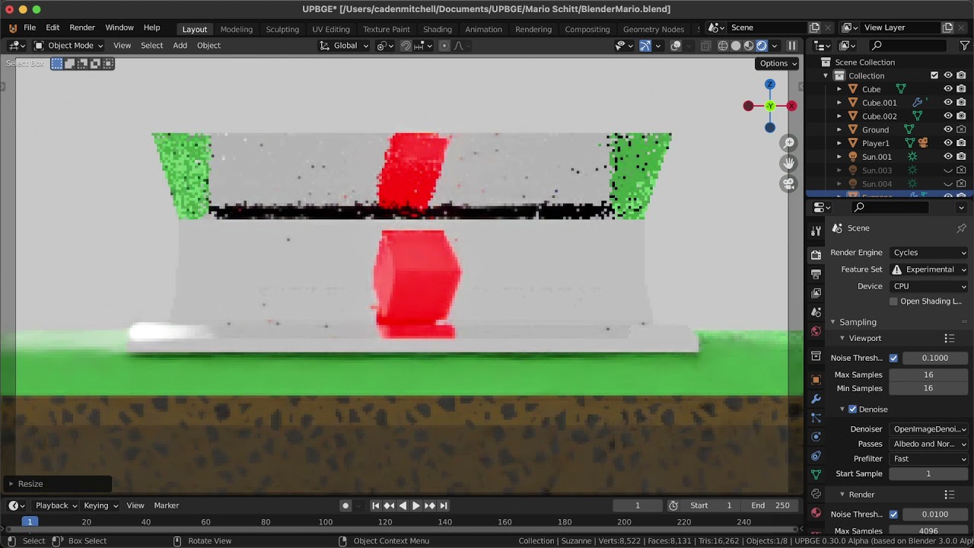Image resolution: width=974 pixels, height=548 pixels.
Task: Hide Cube in the viewport
Action: (x=948, y=89)
